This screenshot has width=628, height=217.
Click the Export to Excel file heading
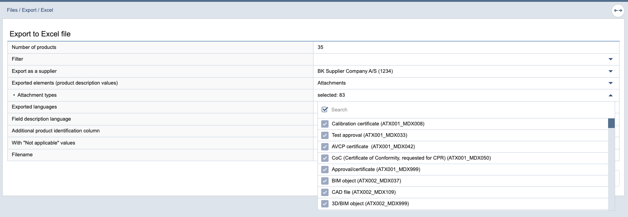[x=40, y=34]
